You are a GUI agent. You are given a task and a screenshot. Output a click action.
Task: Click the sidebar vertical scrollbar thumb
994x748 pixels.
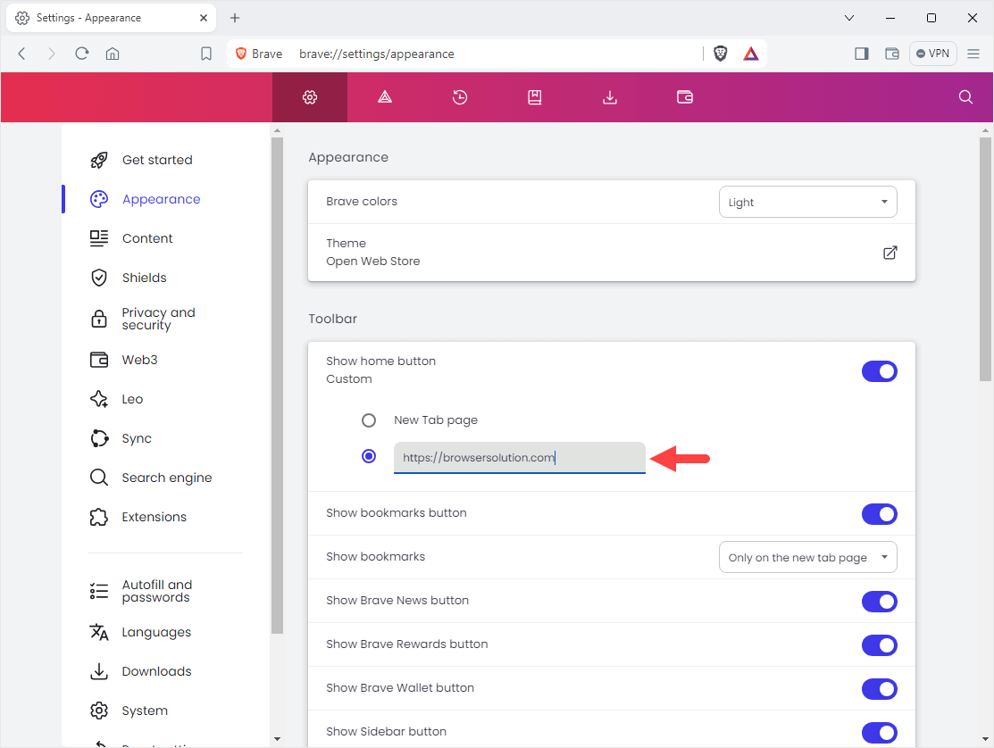point(277,385)
